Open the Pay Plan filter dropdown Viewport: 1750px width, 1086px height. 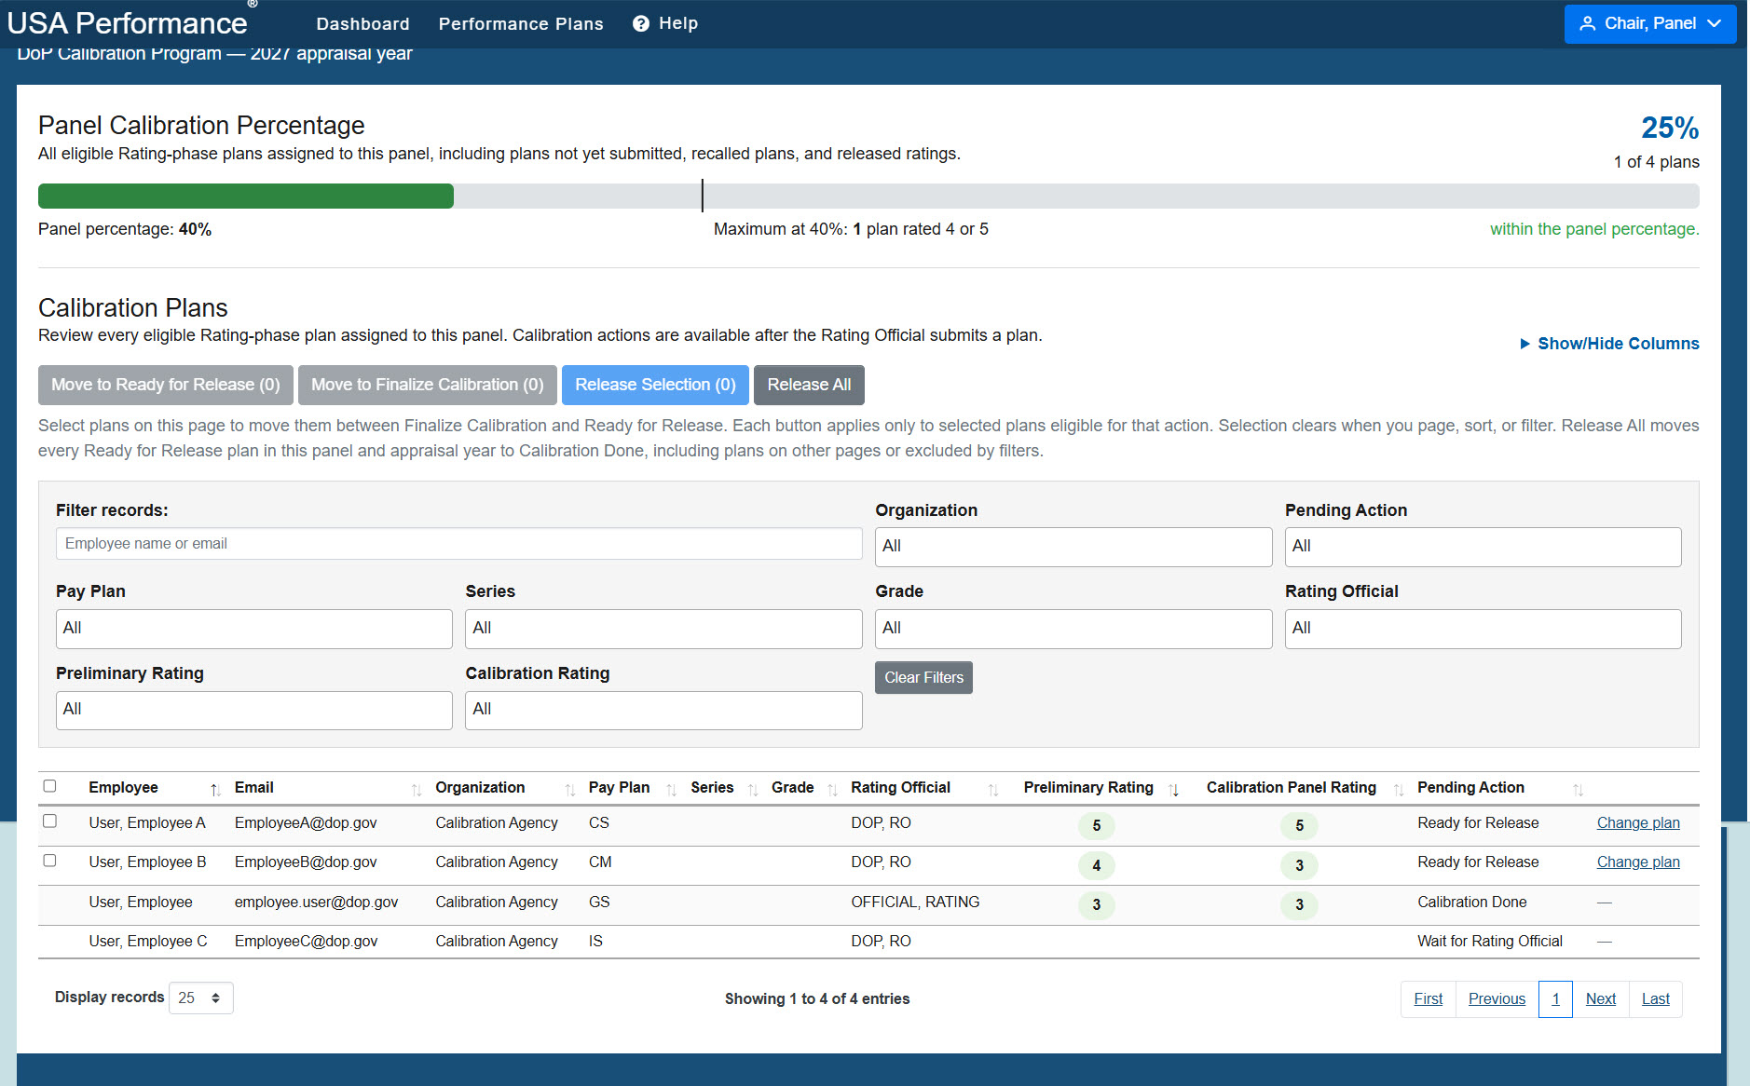[253, 629]
